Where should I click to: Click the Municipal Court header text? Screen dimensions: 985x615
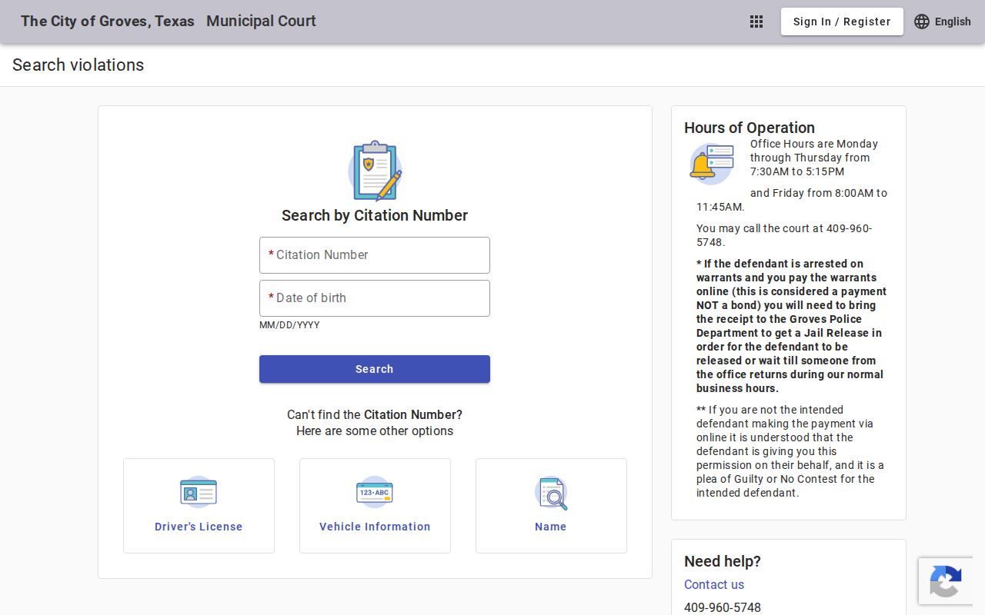[261, 22]
